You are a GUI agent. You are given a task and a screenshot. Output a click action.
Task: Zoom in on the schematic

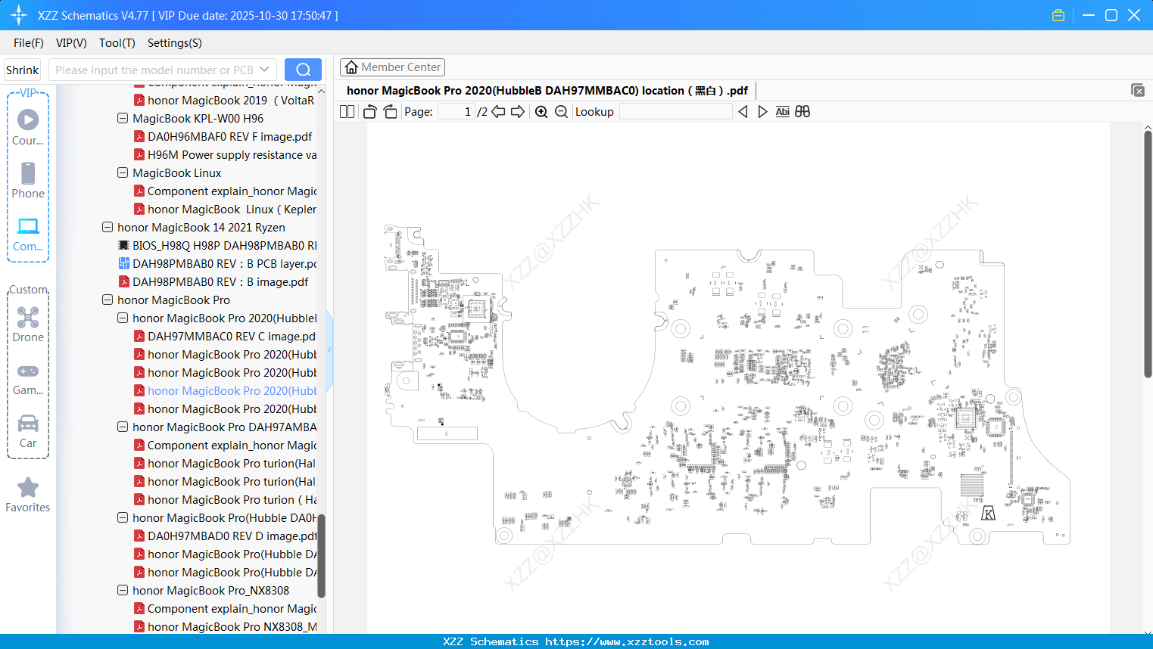pos(541,112)
